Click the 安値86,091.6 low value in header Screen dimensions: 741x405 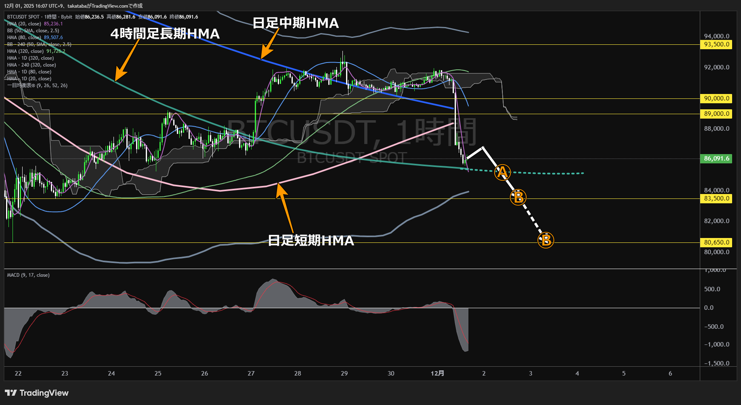(x=152, y=17)
